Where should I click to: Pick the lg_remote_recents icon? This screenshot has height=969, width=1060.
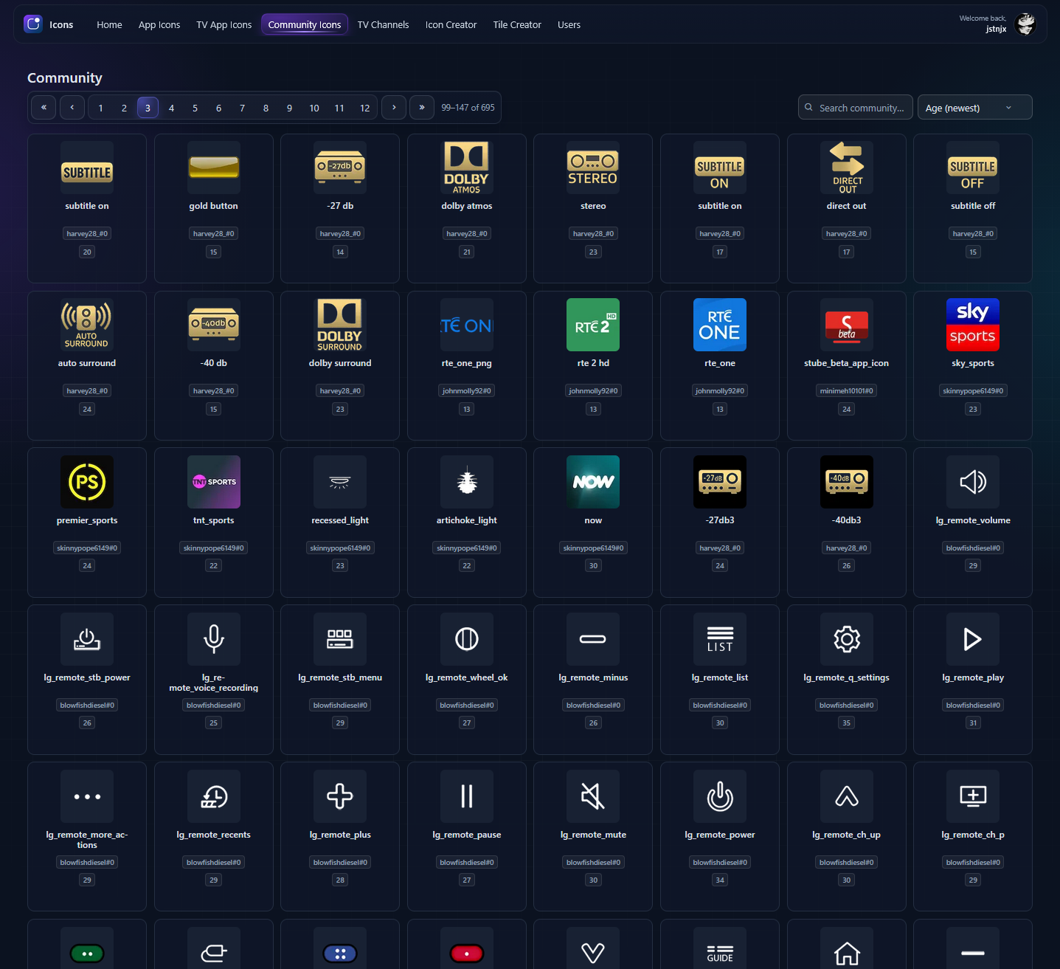point(214,796)
